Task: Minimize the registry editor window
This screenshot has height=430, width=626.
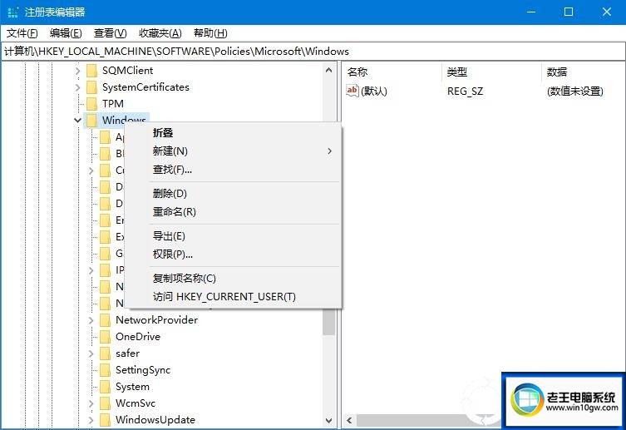Action: 531,12
